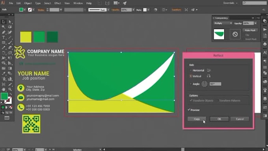The width and height of the screenshot is (268, 151).
Task: Open the Help menu
Action: click(x=89, y=3)
